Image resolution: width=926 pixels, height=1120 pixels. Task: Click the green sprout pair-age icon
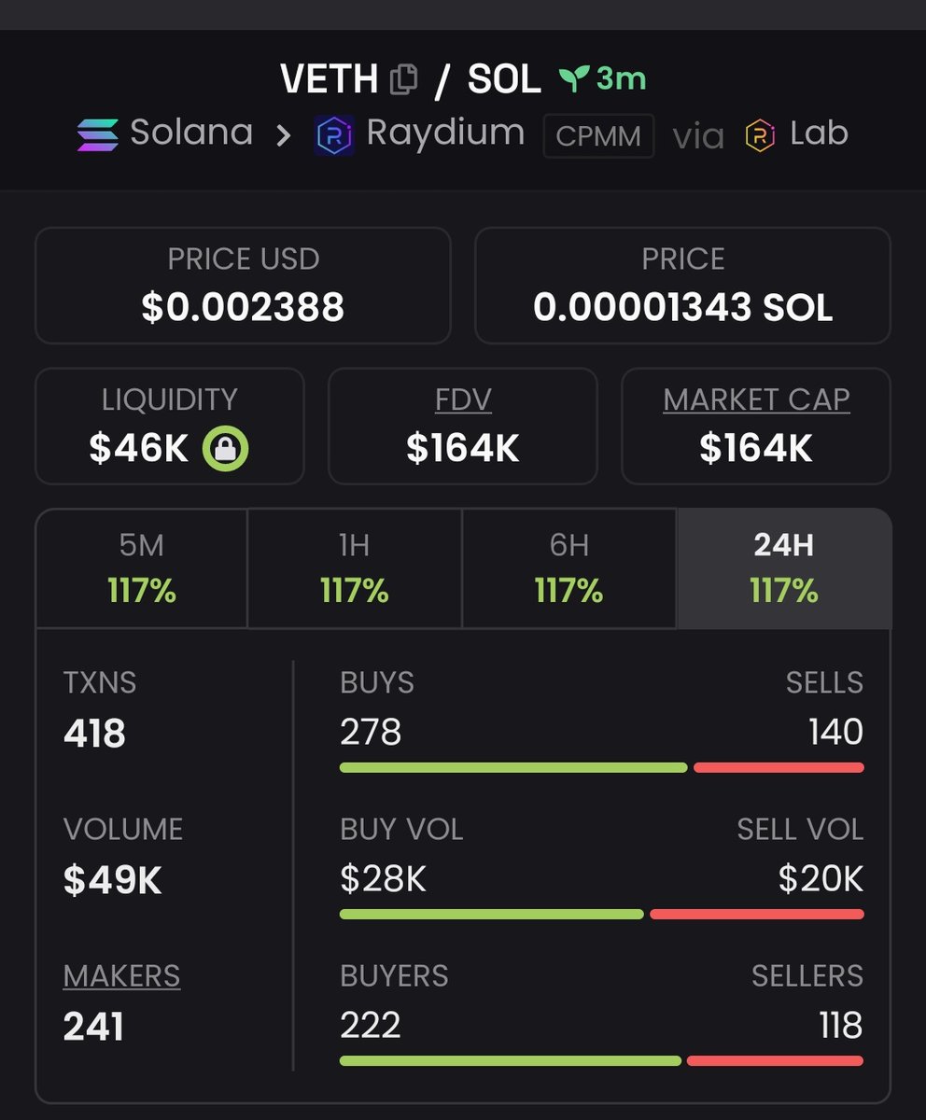coord(572,79)
